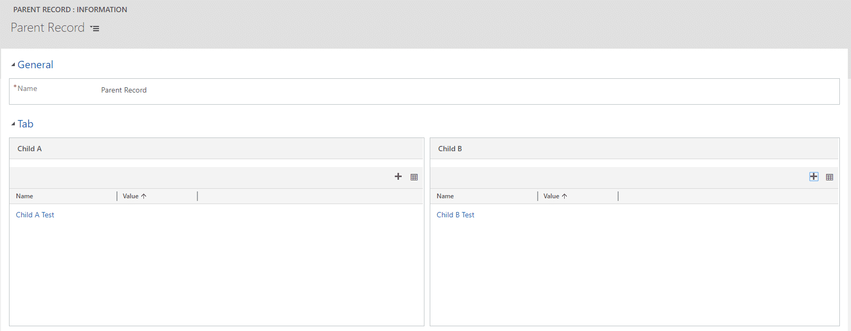Open Child A associated grid view icon
Image resolution: width=851 pixels, height=331 pixels.
(x=414, y=177)
